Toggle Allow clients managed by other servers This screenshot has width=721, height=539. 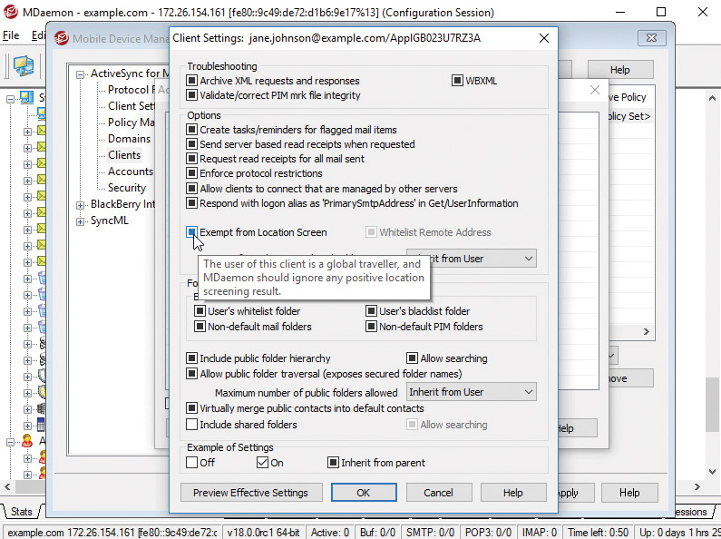(x=191, y=189)
